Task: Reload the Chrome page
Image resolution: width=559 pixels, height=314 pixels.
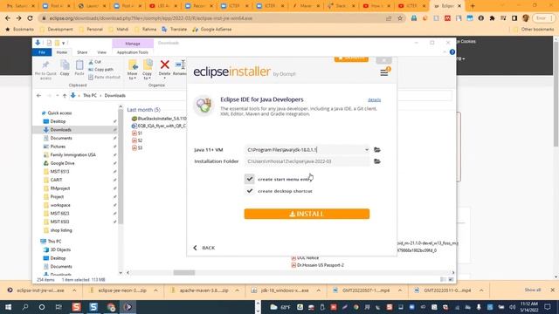Action: tap(30, 17)
